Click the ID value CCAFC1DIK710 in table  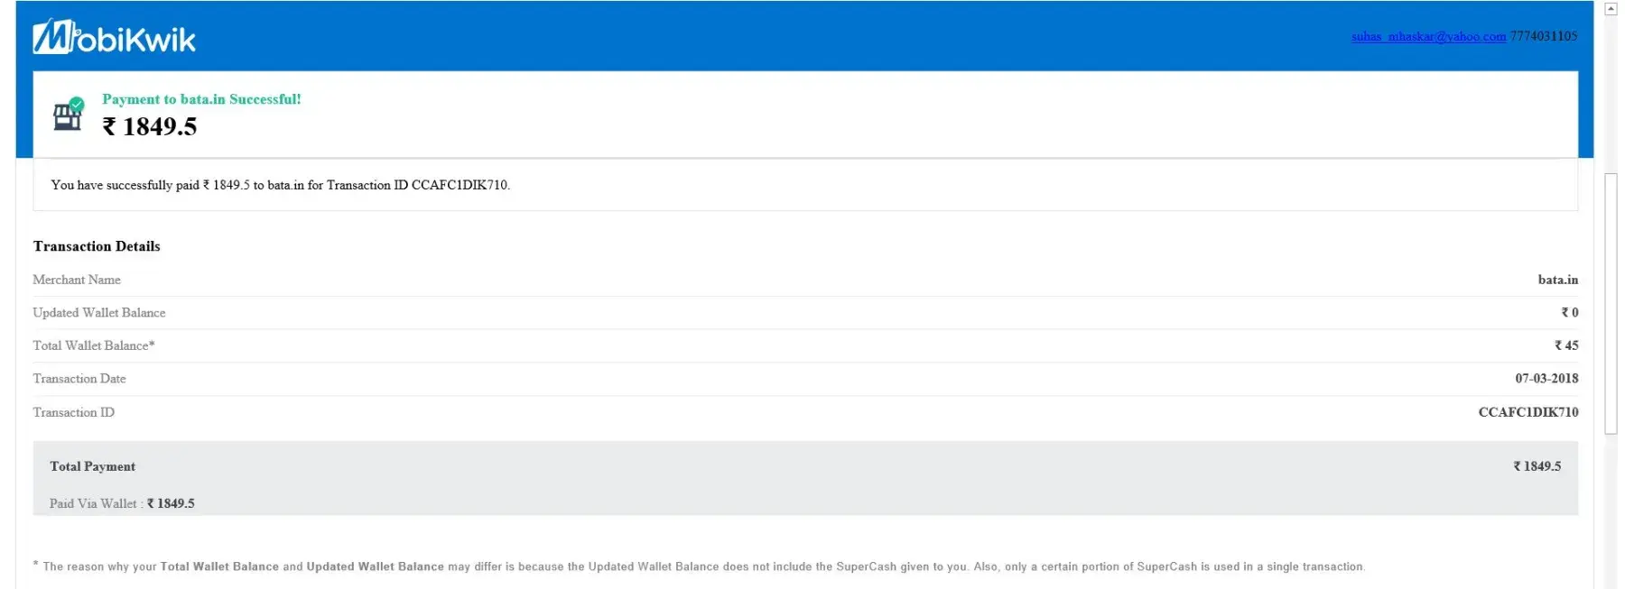pyautogui.click(x=1528, y=412)
